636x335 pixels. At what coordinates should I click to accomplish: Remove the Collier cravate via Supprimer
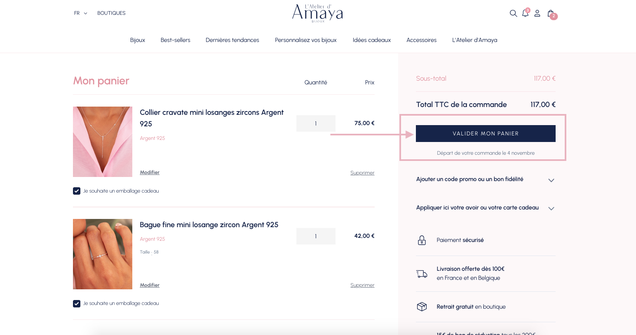362,173
